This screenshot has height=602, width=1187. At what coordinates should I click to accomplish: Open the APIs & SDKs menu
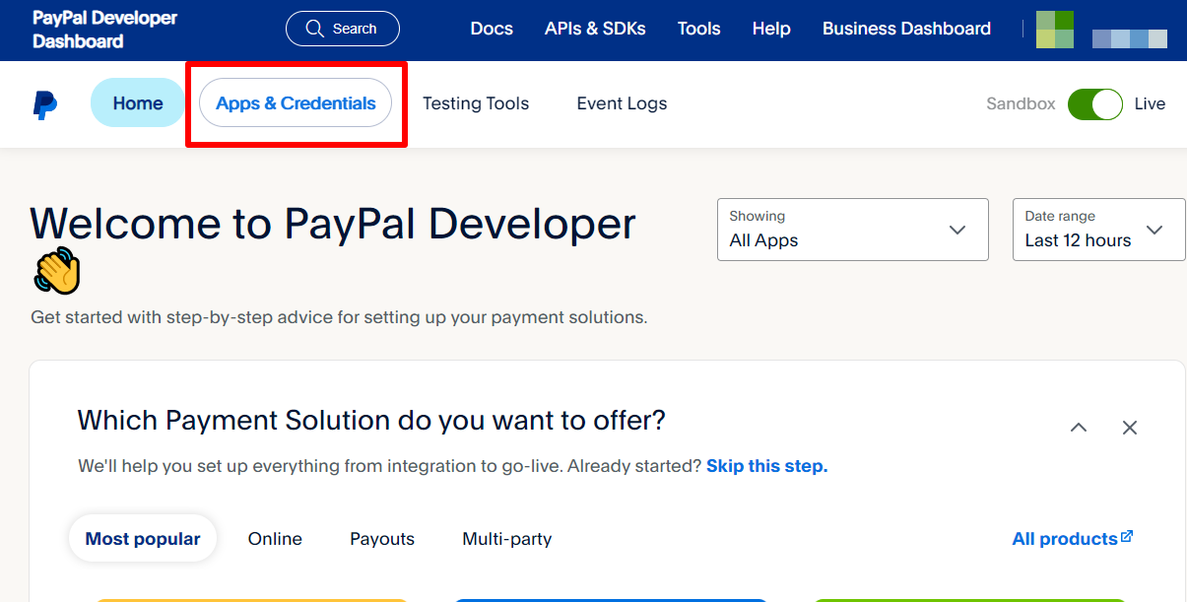tap(595, 29)
